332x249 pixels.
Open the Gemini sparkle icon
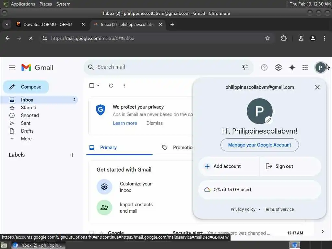click(292, 67)
